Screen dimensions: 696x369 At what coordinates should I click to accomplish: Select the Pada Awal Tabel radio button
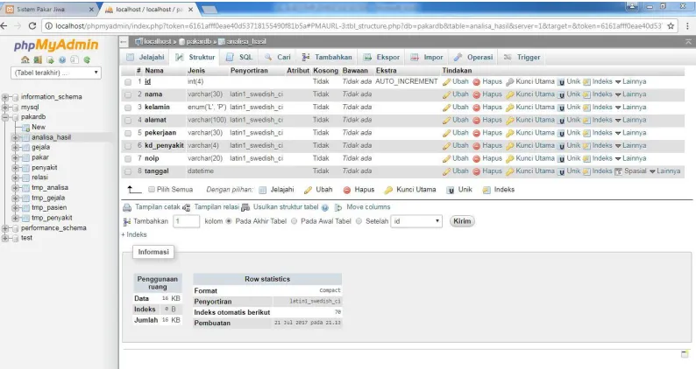click(295, 221)
